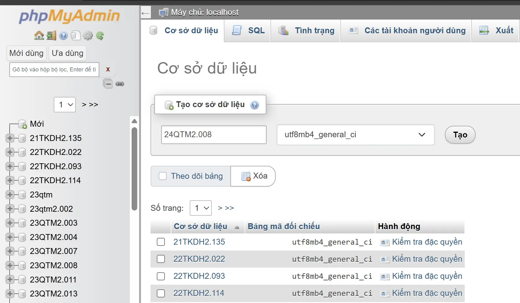The image size is (520, 303).
Task: Expand the 23QTM2.008 database tree node
Action: 10,265
